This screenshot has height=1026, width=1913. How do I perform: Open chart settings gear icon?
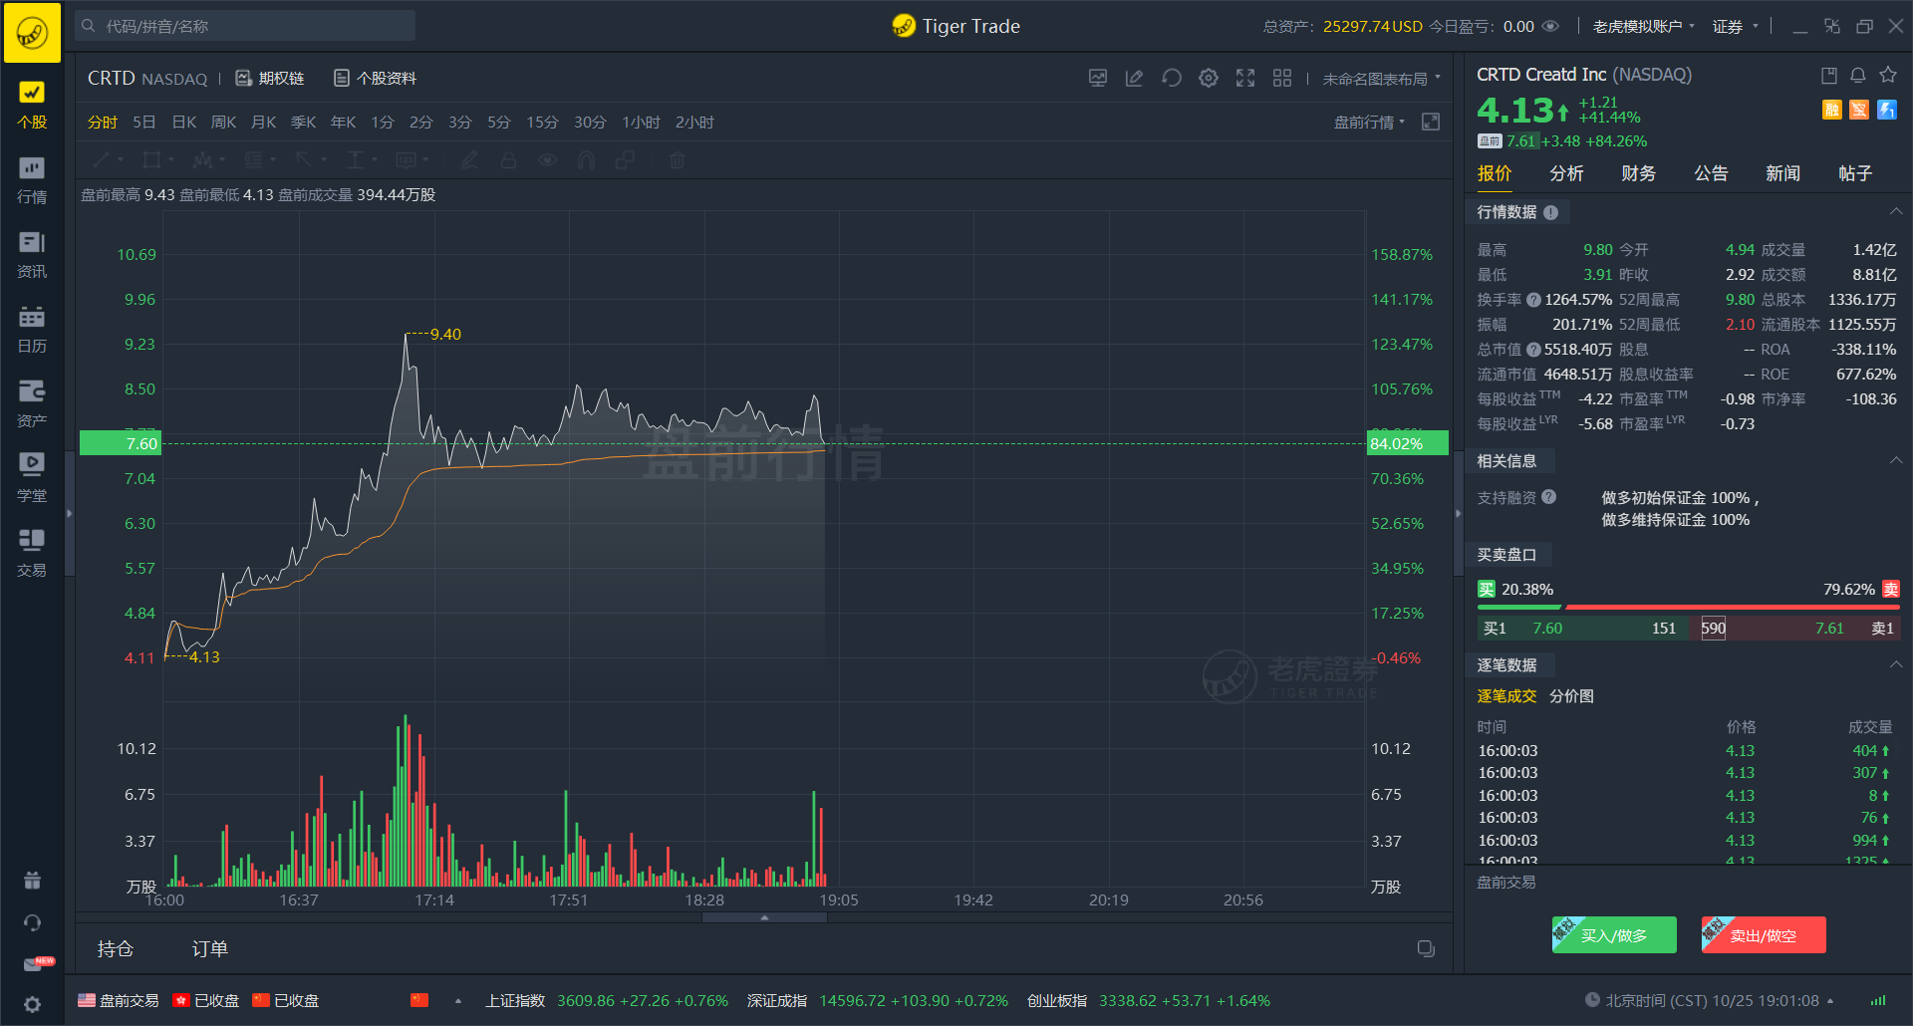pyautogui.click(x=1209, y=78)
